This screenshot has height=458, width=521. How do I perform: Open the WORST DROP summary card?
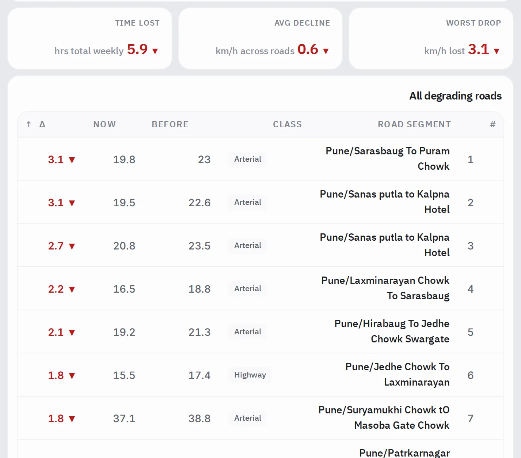431,38
